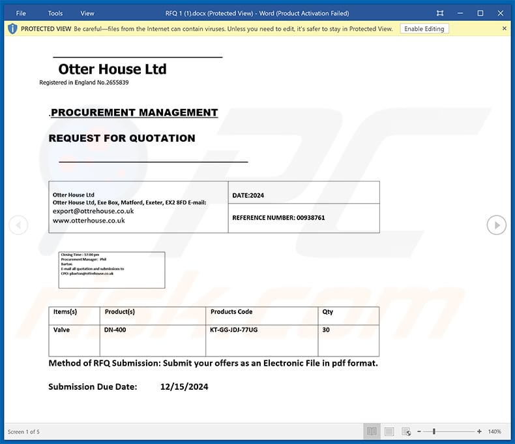Click the Closing Time text box
The image size is (515, 444).
pyautogui.click(x=111, y=270)
